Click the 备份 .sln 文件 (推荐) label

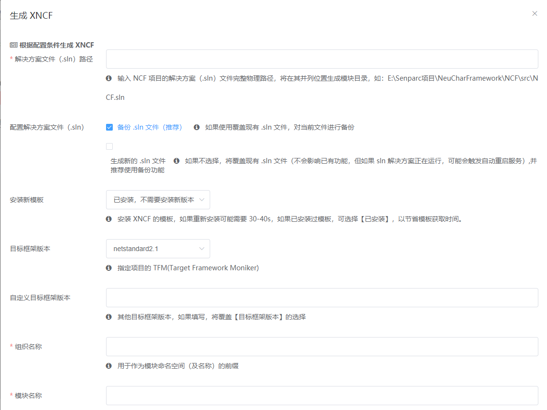(x=150, y=127)
